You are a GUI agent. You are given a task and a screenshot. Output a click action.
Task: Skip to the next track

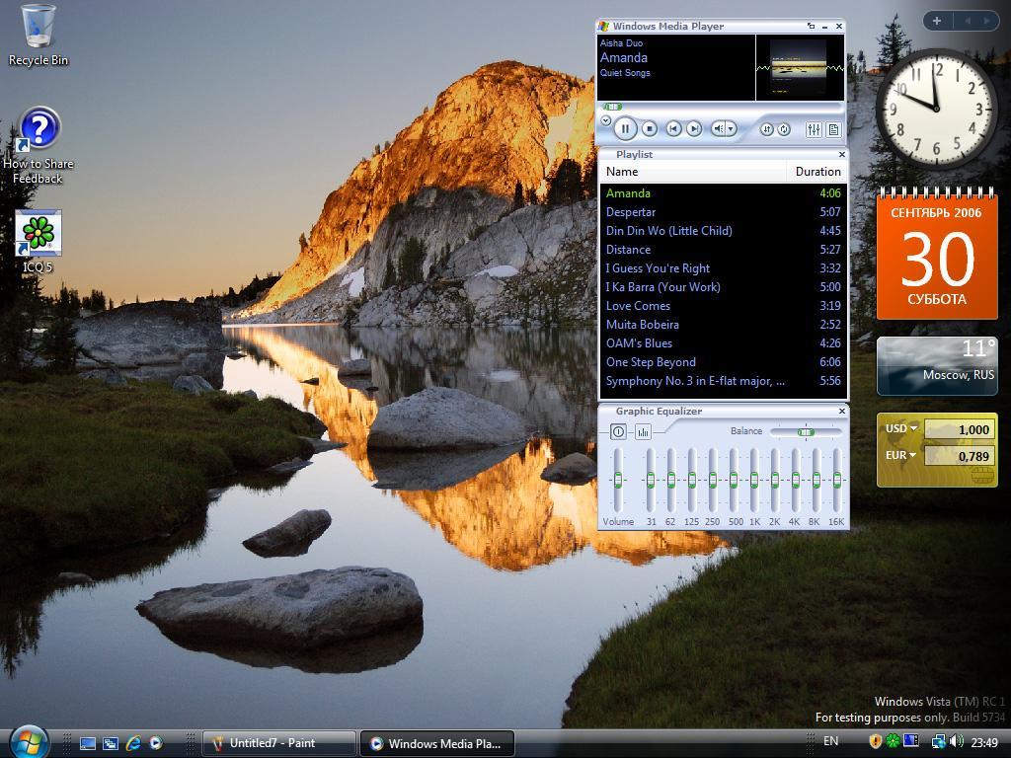coord(694,129)
